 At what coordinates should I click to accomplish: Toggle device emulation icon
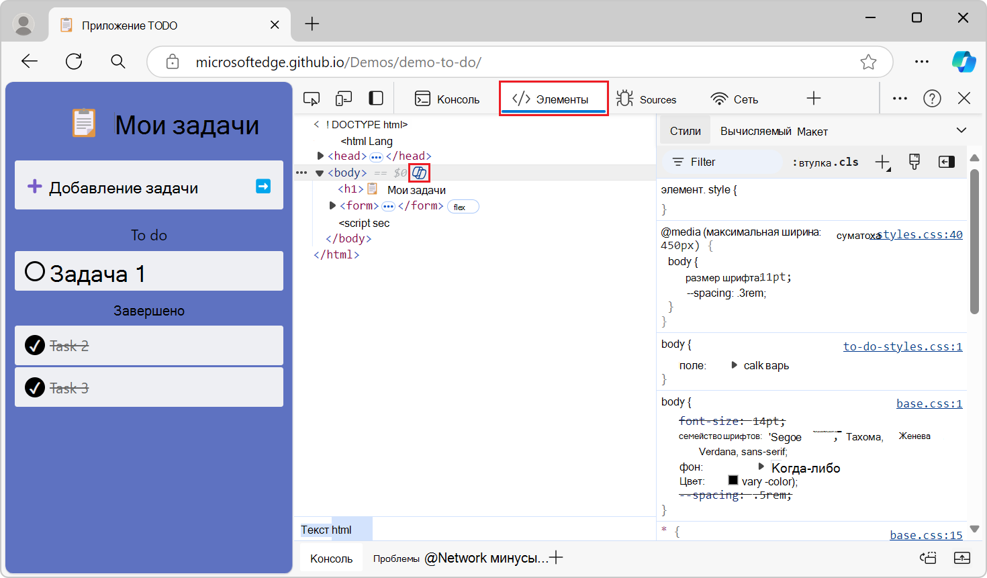pos(344,99)
